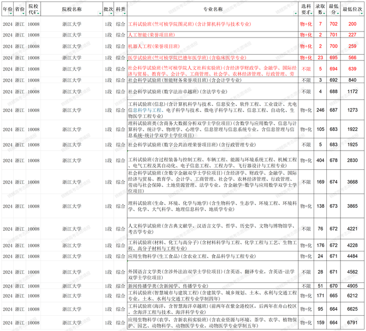Click the enrollment count cell 169

click(320, 182)
